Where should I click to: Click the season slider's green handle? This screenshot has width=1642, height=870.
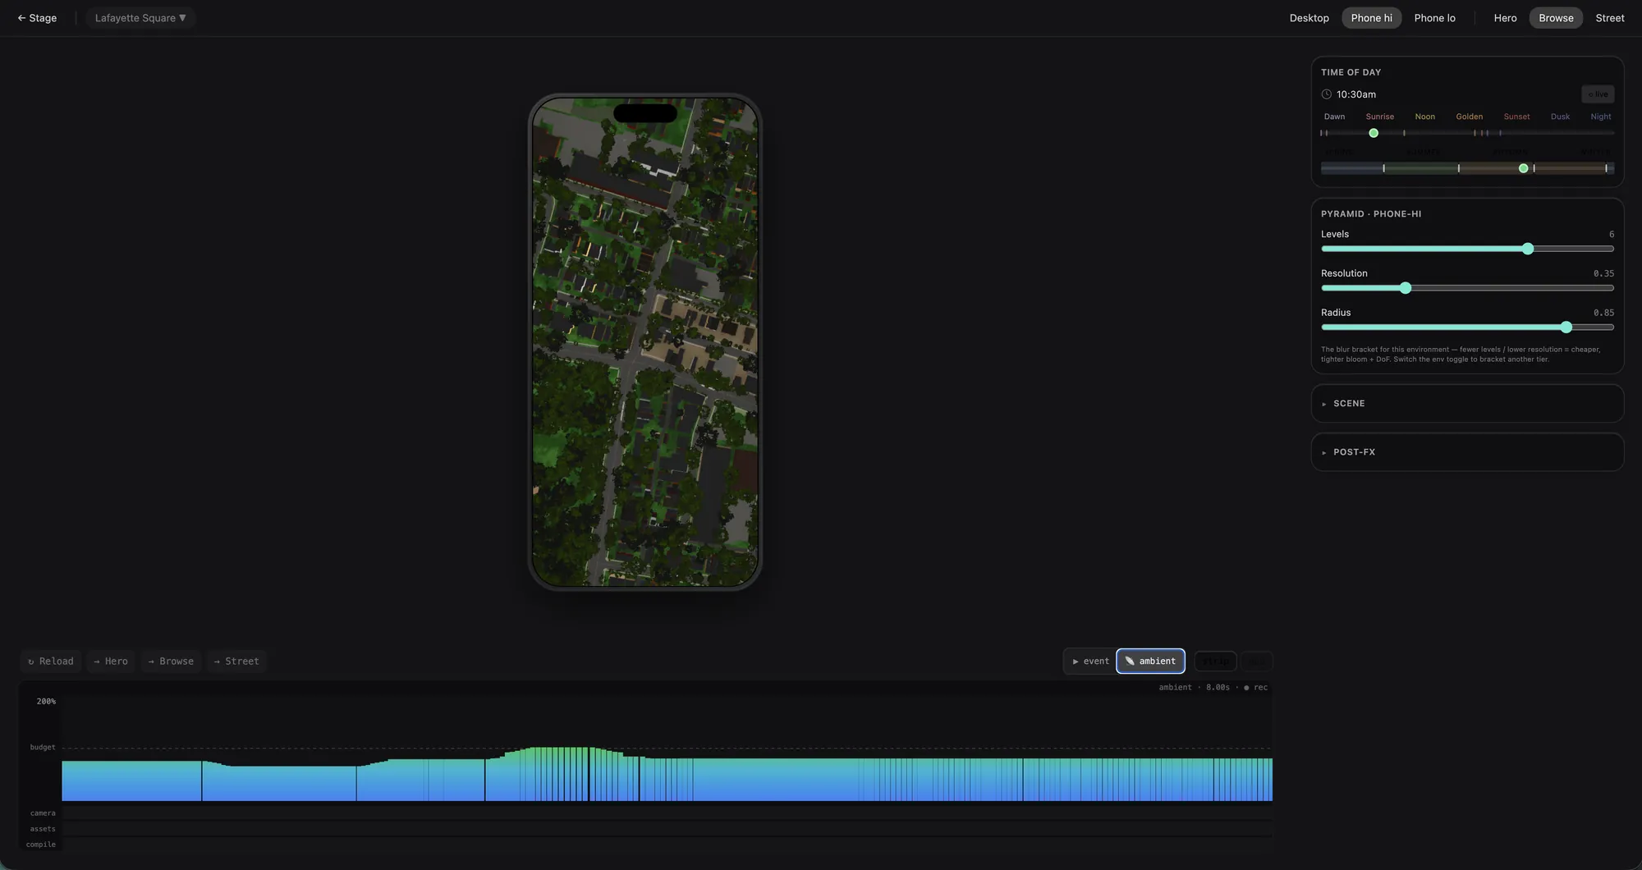coord(1524,168)
